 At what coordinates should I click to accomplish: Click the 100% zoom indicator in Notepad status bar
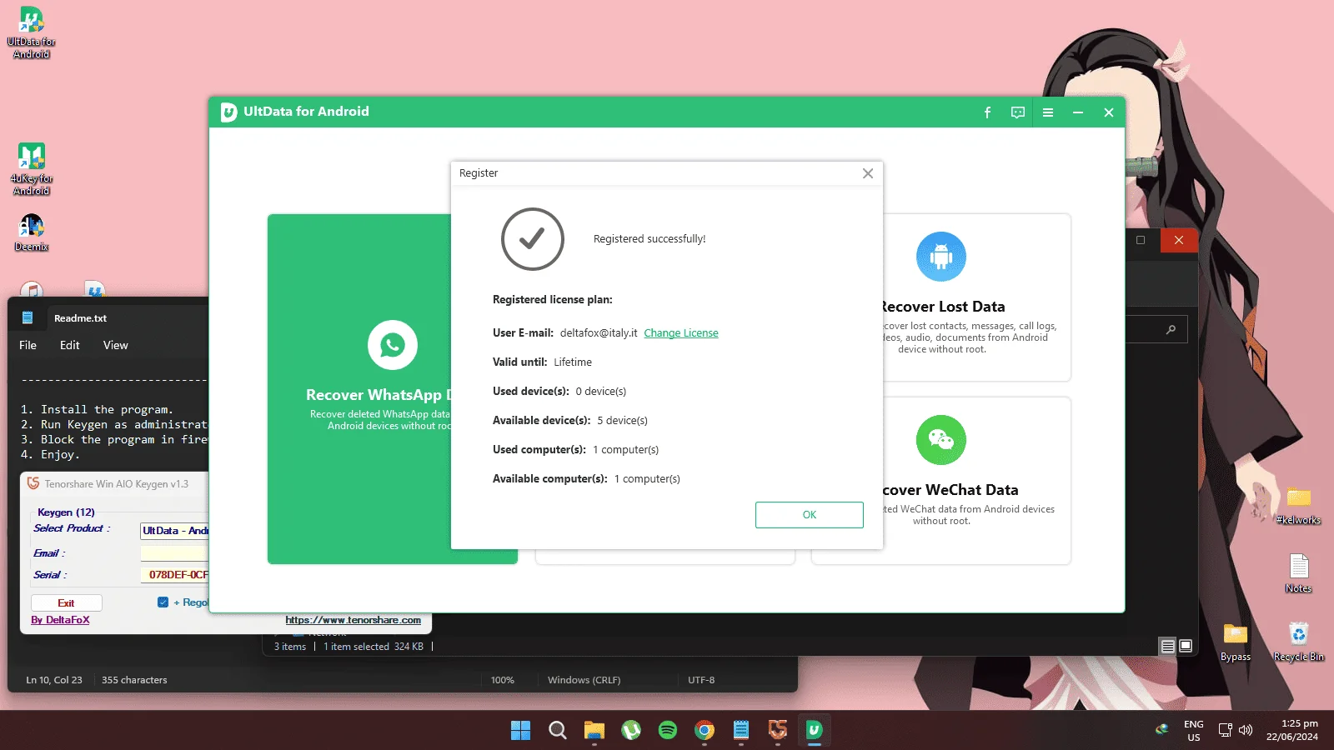pyautogui.click(x=503, y=680)
